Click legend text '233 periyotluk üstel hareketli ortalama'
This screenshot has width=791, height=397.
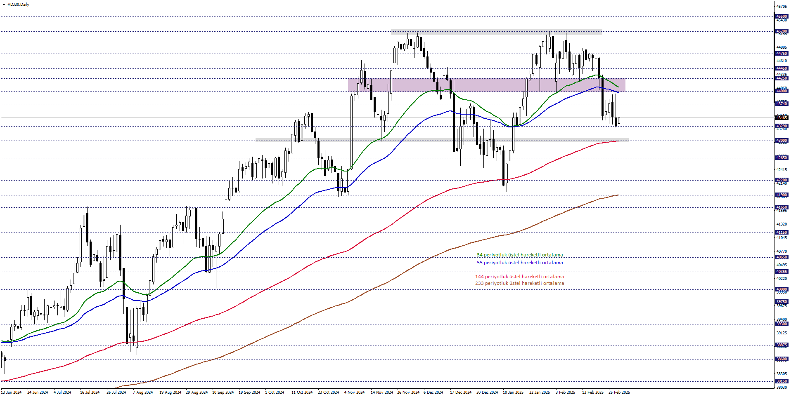[x=519, y=283]
